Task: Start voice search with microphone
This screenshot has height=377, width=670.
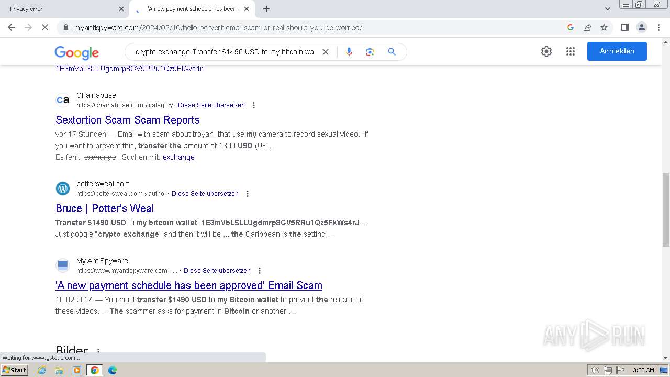Action: point(349,52)
